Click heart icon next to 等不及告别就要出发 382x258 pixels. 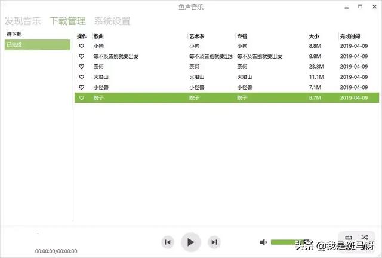pos(82,56)
